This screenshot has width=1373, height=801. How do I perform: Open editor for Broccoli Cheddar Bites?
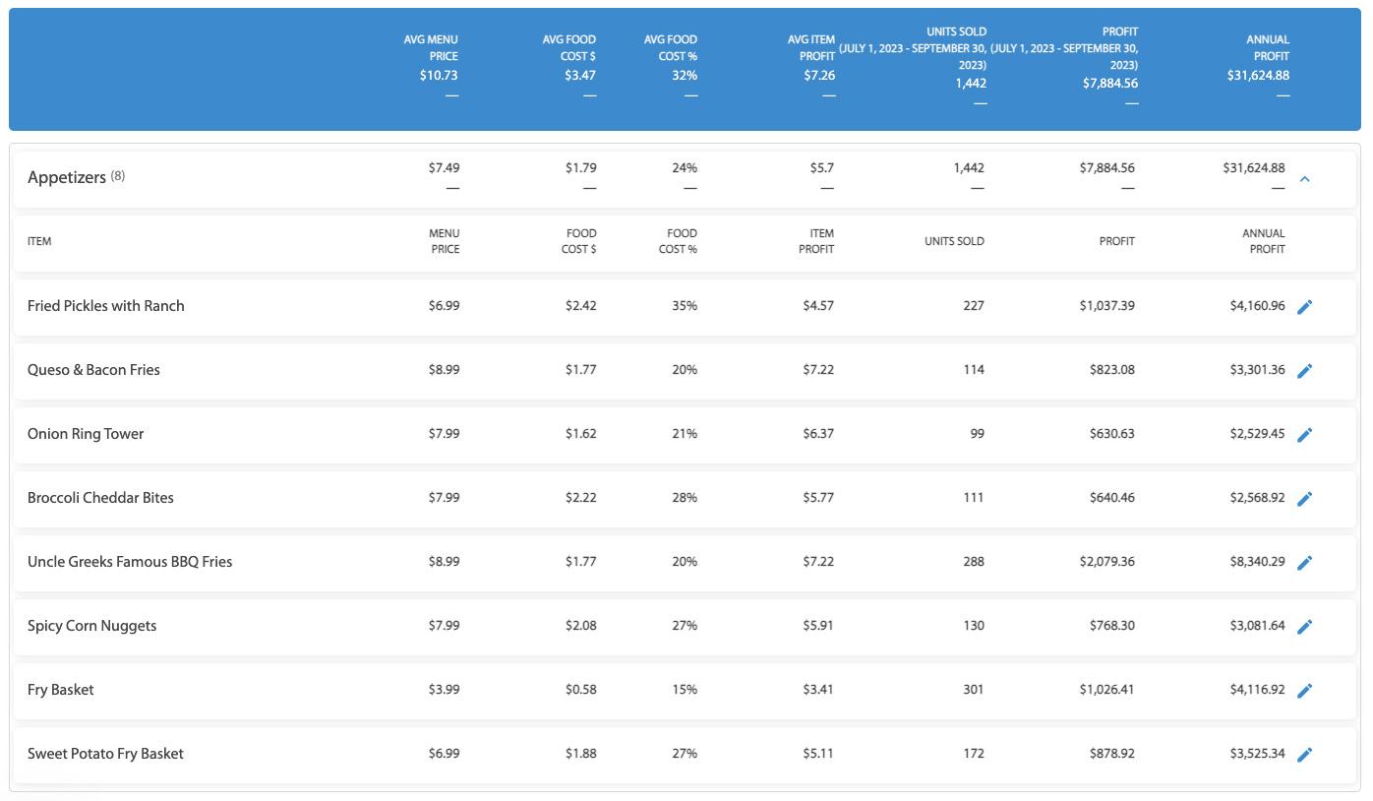[x=1304, y=499]
